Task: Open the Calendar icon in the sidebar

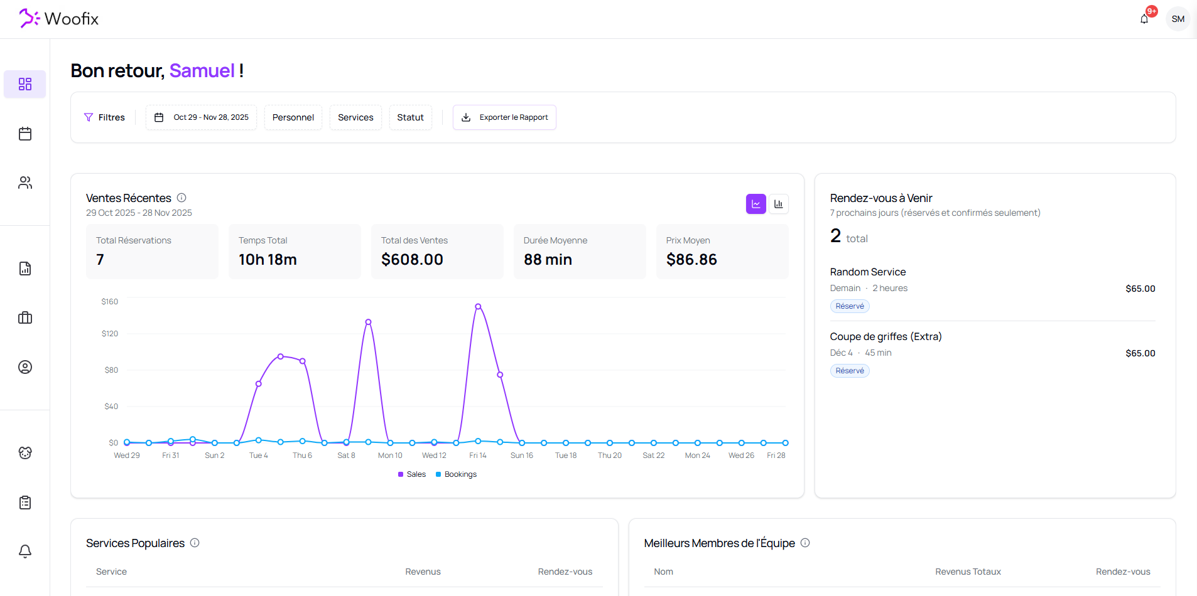Action: 24,133
